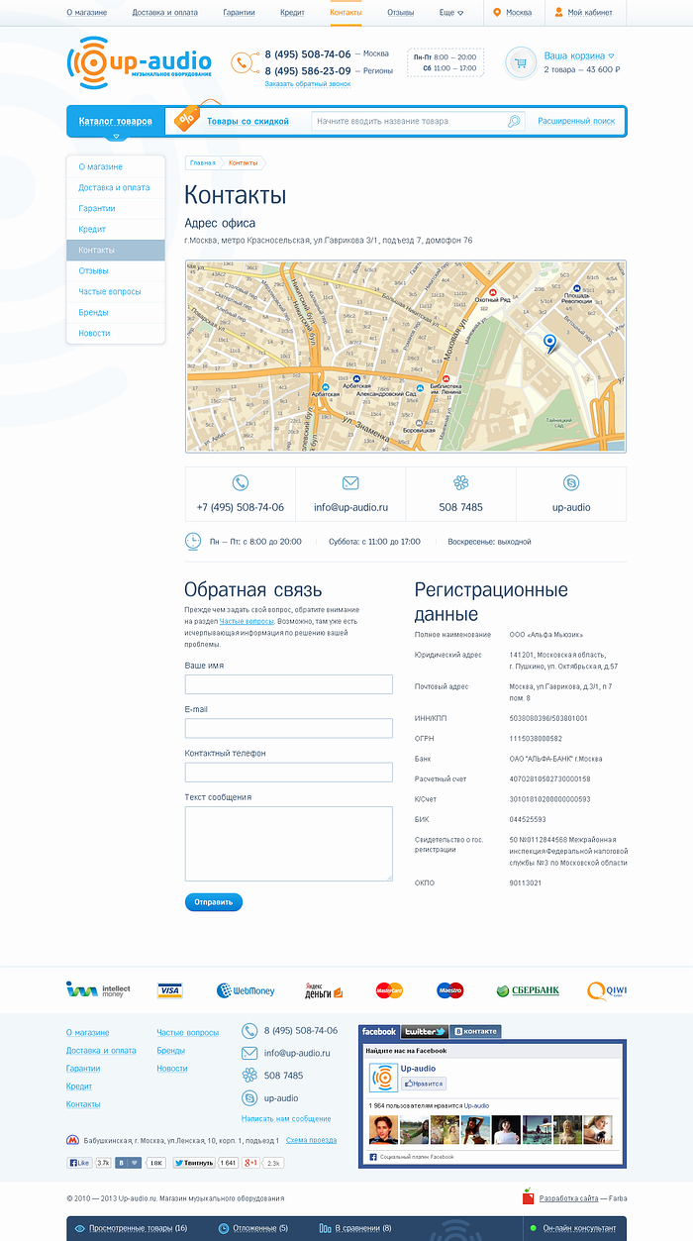
Task: Click the QIWI payment logo
Action: 607,990
